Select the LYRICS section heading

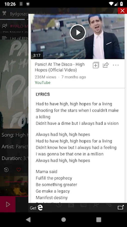click(x=43, y=94)
